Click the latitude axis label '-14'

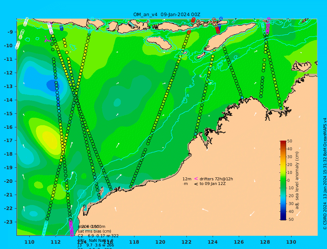pyautogui.click(x=8, y=100)
